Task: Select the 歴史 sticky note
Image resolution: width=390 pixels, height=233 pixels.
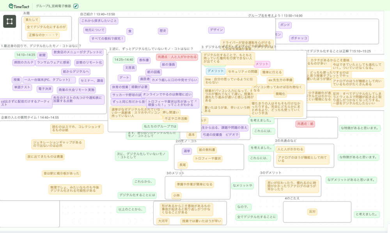Action: 163,31
